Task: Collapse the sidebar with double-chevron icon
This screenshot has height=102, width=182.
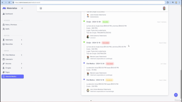Action: click(22, 8)
